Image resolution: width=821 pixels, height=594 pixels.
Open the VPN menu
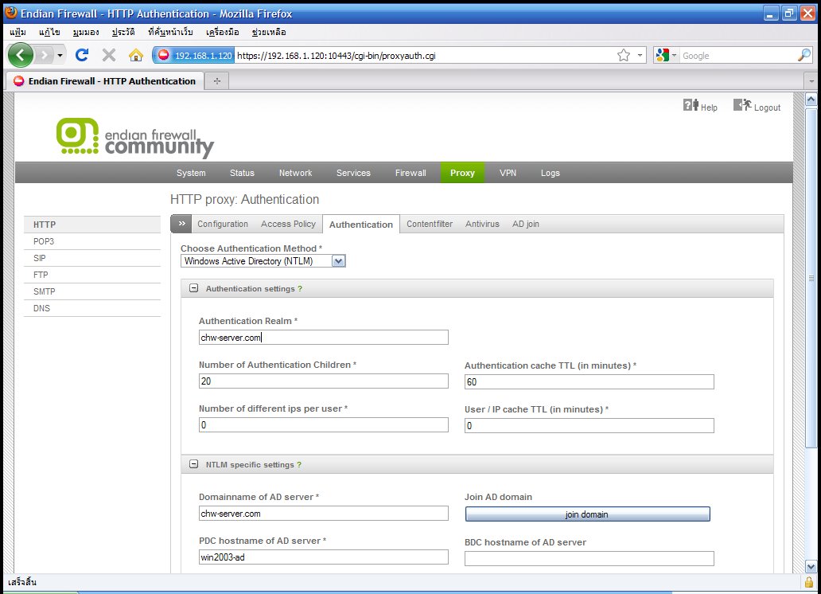[508, 173]
